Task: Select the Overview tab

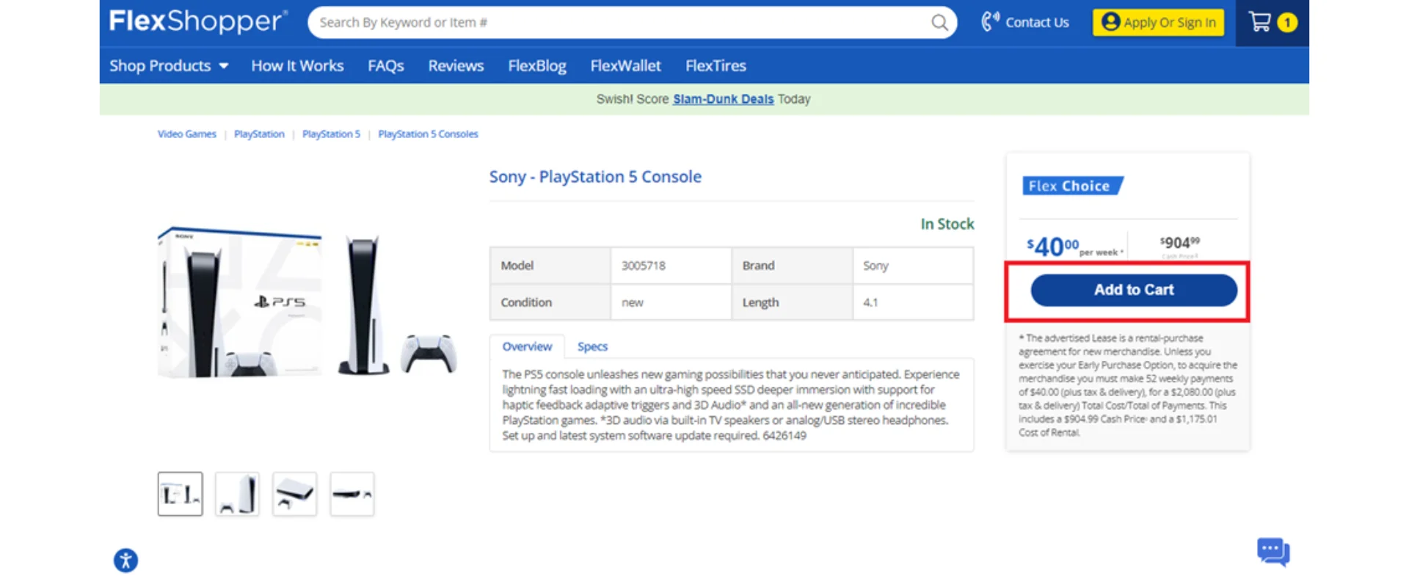Action: tap(527, 346)
